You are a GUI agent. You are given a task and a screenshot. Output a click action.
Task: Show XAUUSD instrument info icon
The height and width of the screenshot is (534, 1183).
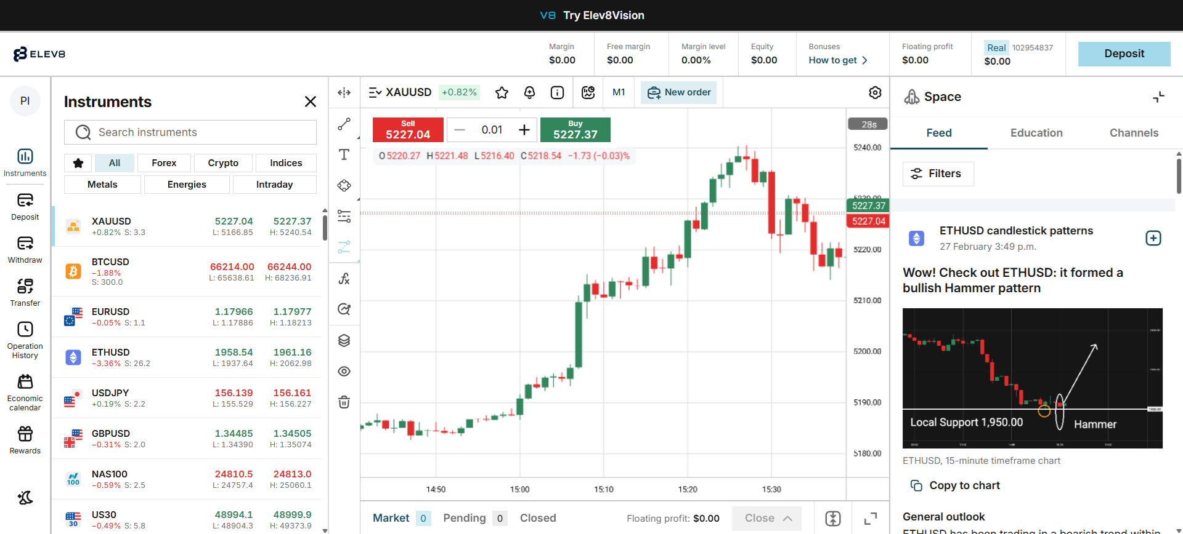(x=557, y=92)
